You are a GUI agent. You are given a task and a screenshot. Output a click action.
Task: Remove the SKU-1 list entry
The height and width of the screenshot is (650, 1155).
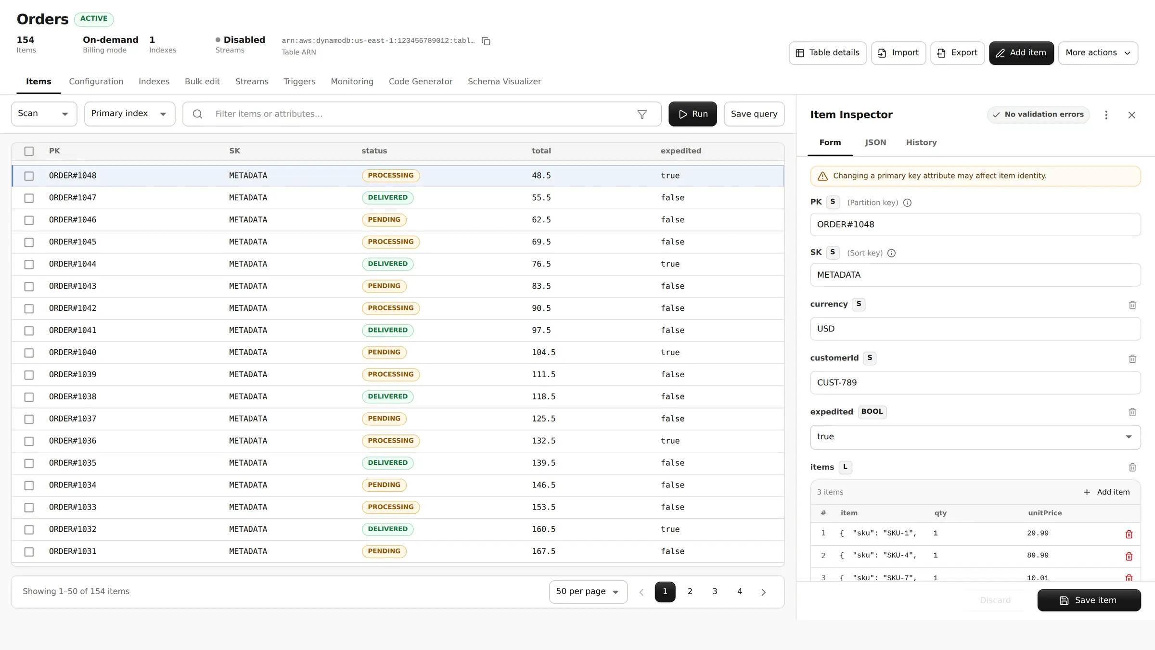1129,534
